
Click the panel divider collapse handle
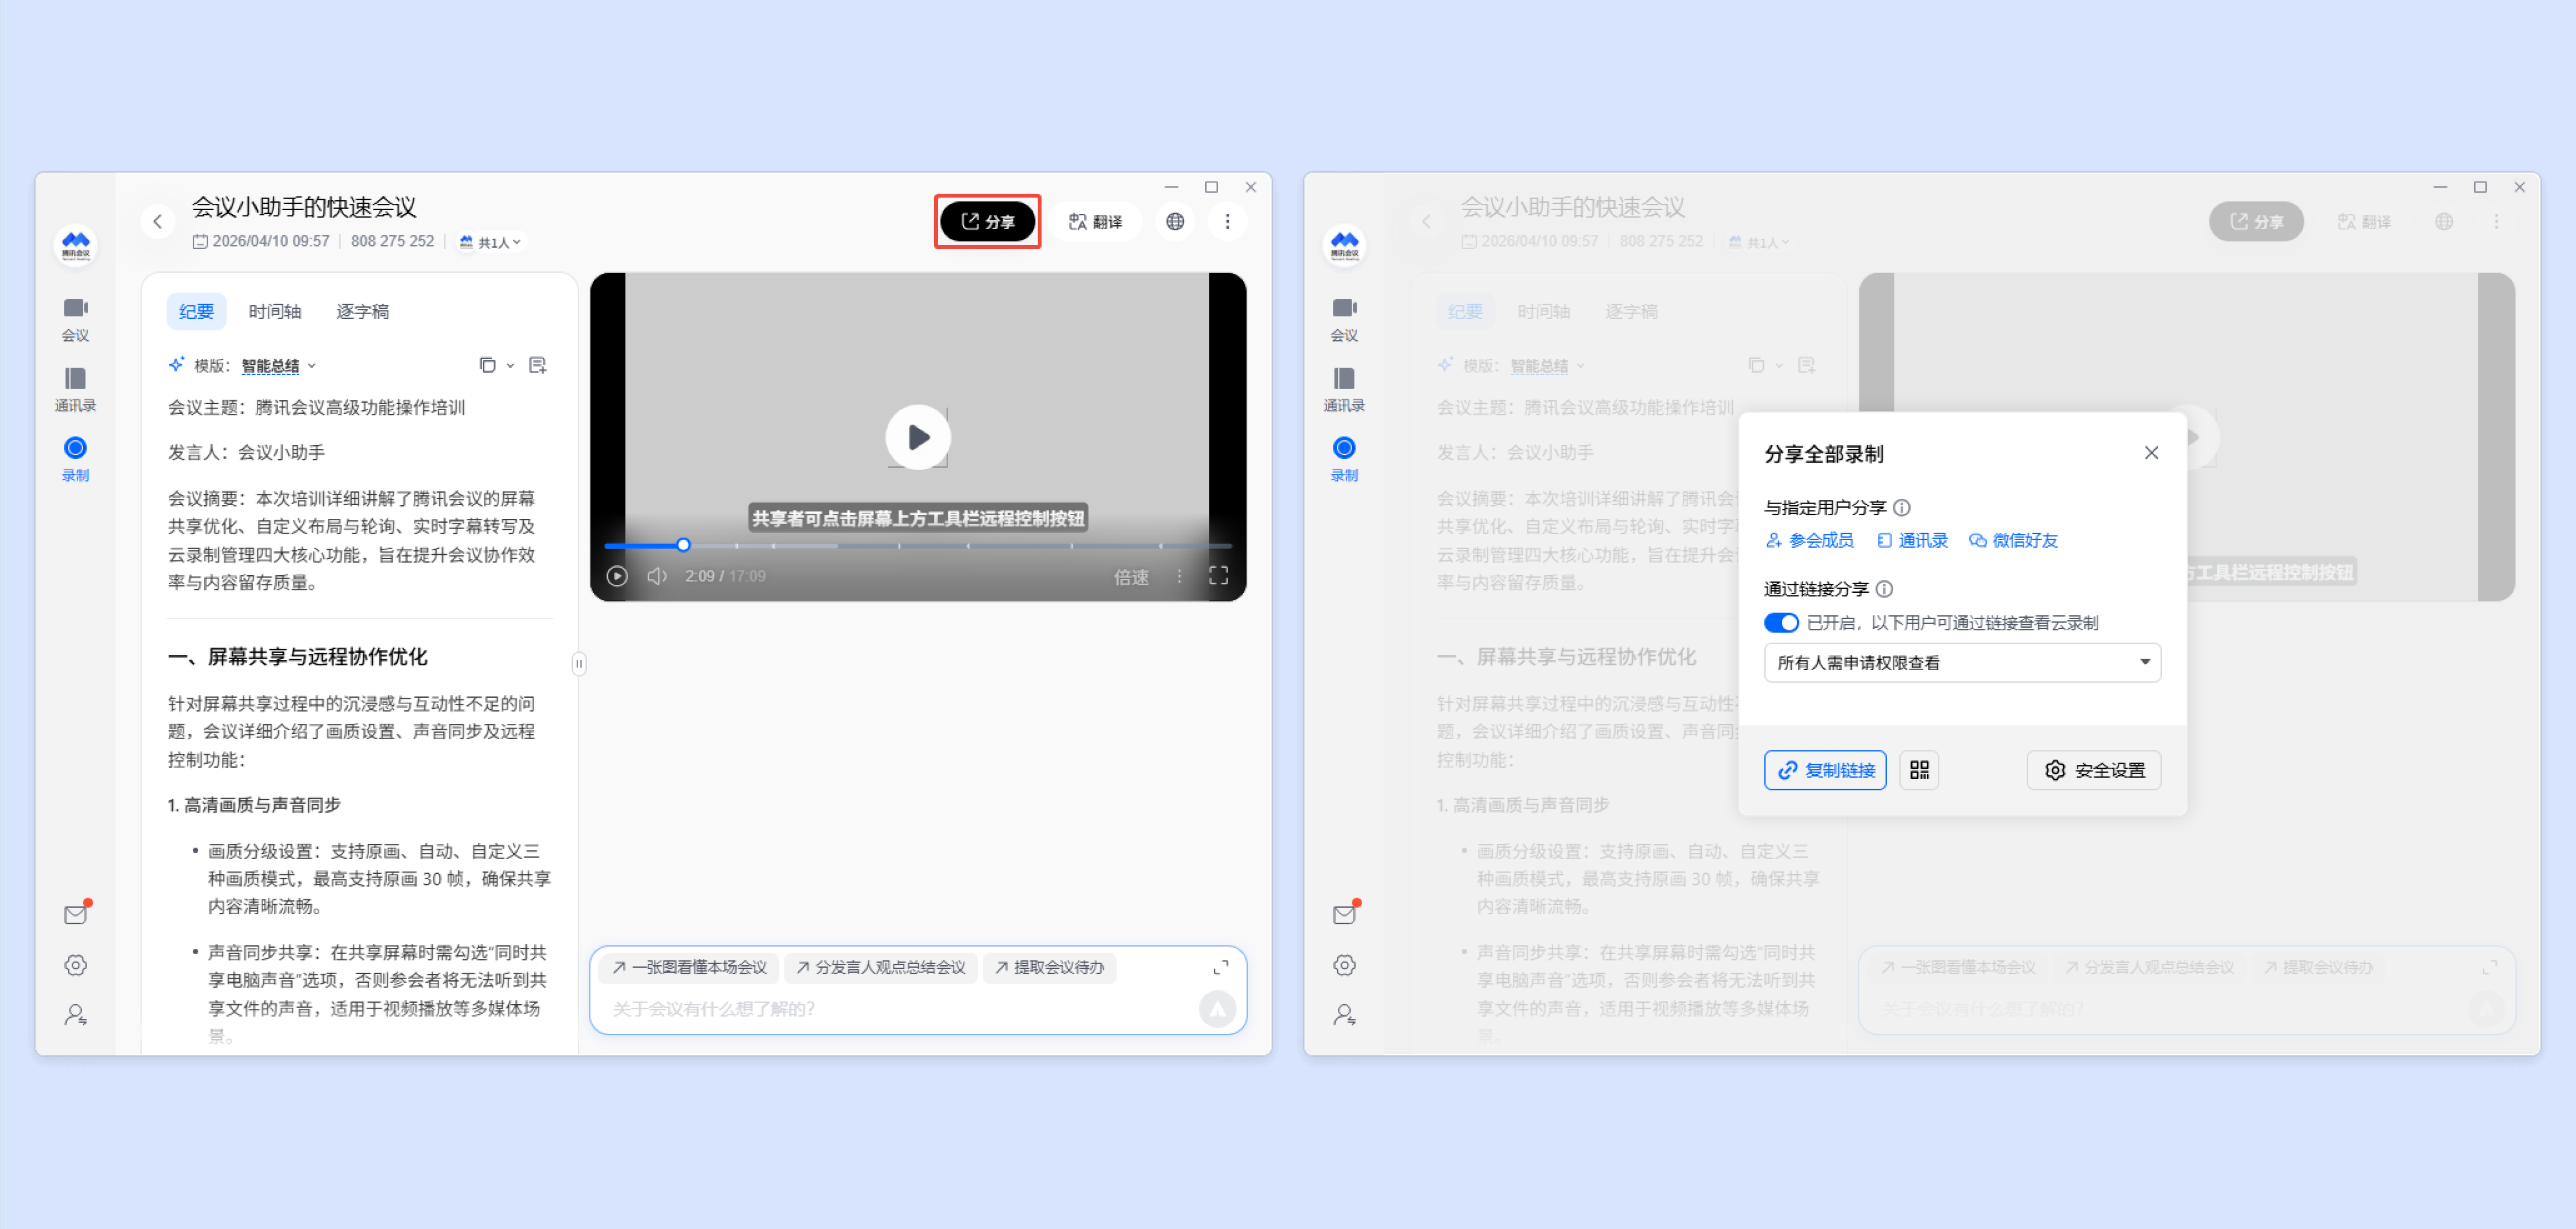[x=578, y=663]
